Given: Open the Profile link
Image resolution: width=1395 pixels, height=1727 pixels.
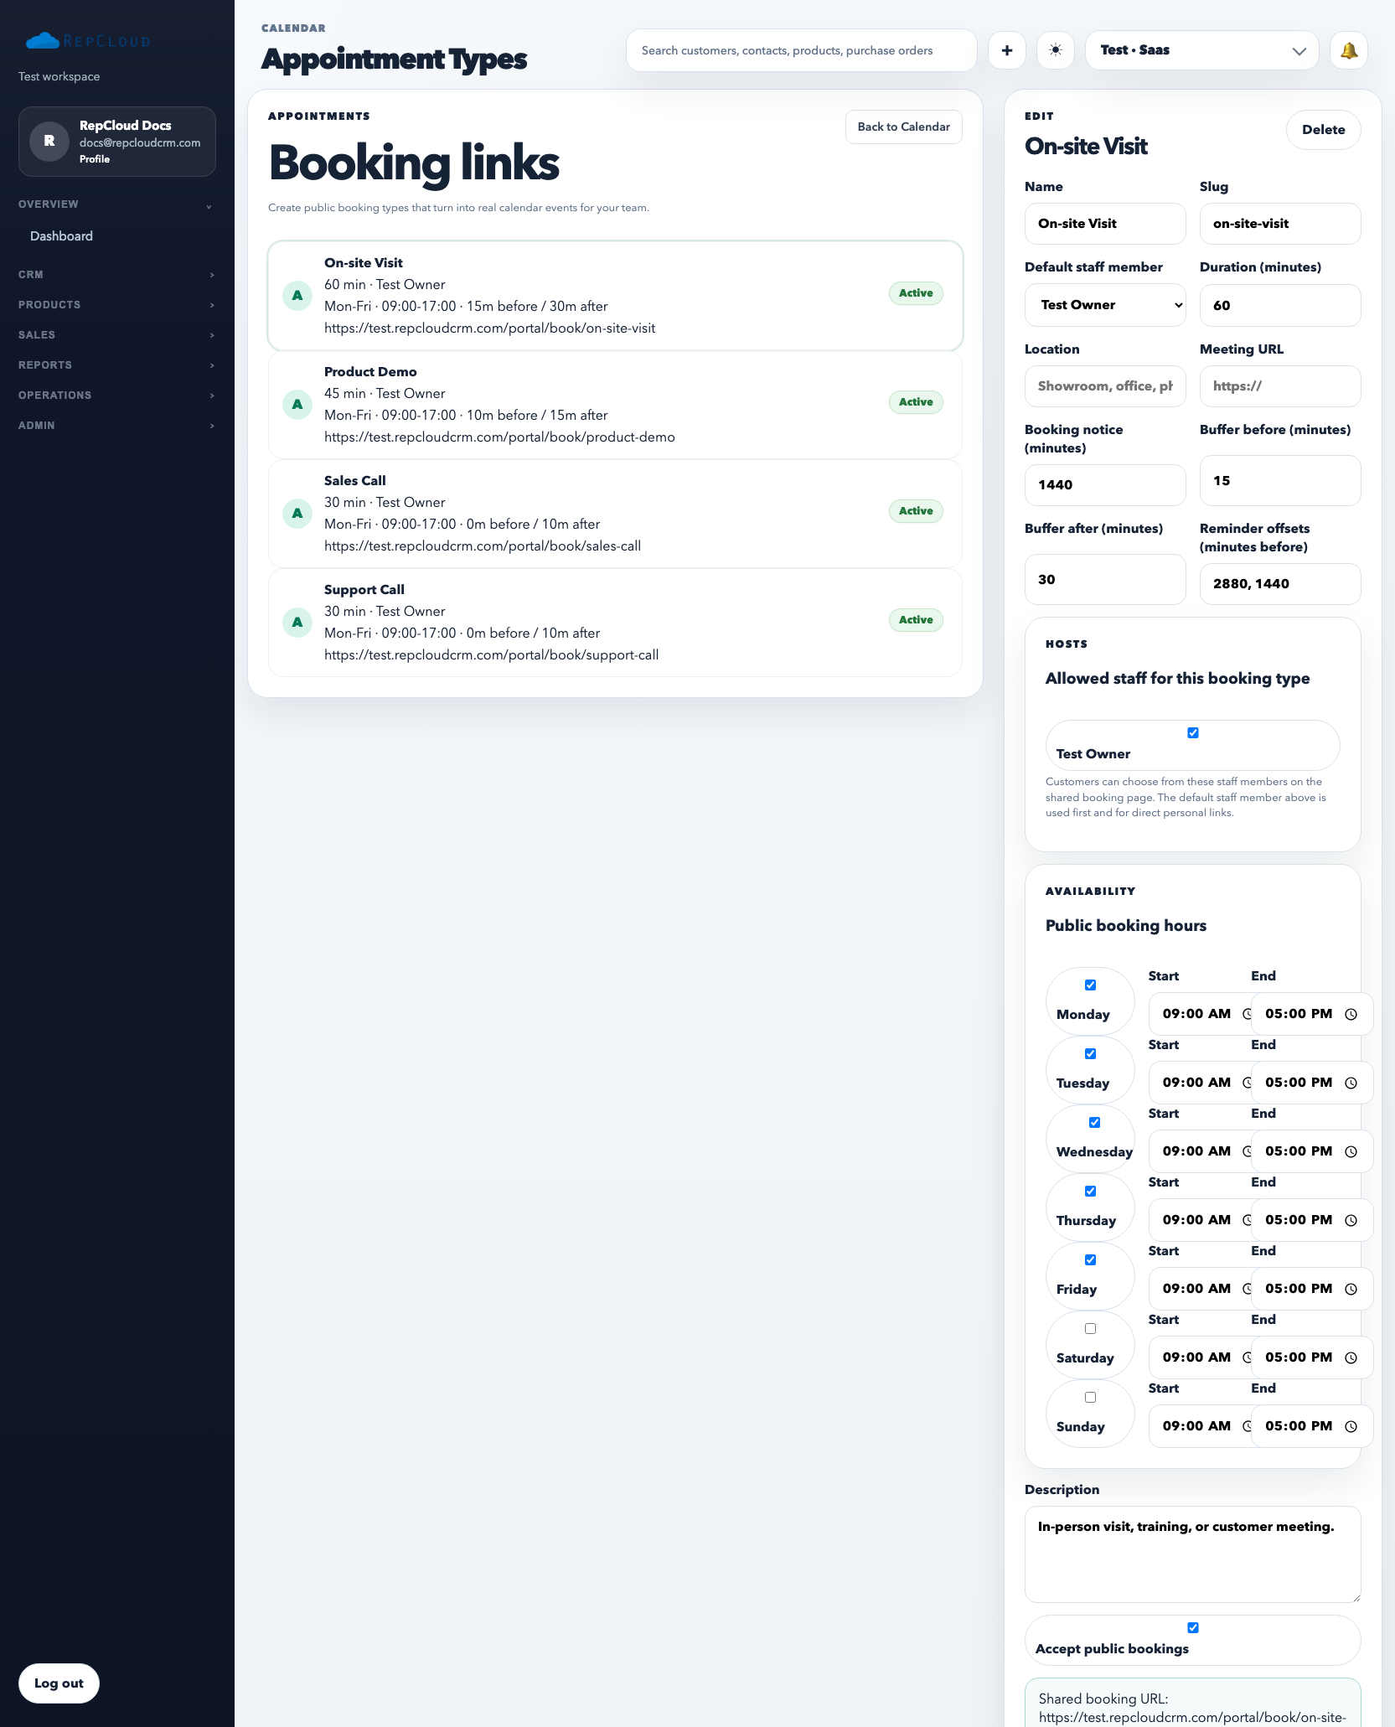Looking at the screenshot, I should click(x=95, y=159).
